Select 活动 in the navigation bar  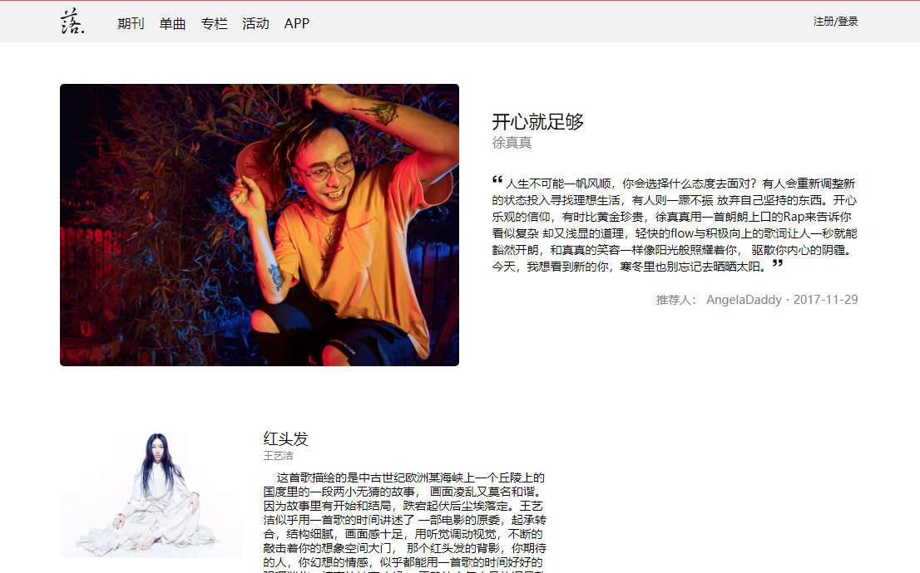255,23
